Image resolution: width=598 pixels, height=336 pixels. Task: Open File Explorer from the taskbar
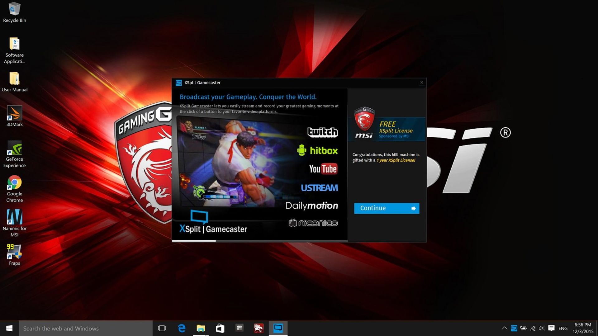[201, 328]
